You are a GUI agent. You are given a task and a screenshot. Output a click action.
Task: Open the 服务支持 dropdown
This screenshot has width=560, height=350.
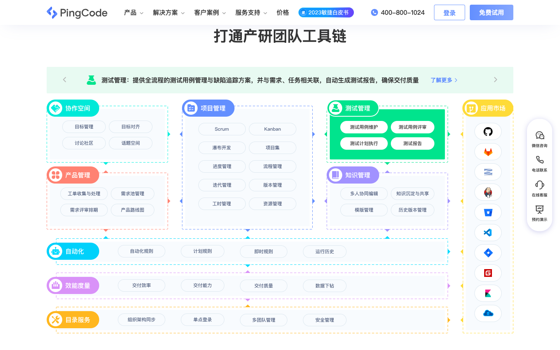(250, 12)
